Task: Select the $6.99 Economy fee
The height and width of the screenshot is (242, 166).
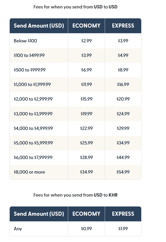Action: (x=86, y=70)
